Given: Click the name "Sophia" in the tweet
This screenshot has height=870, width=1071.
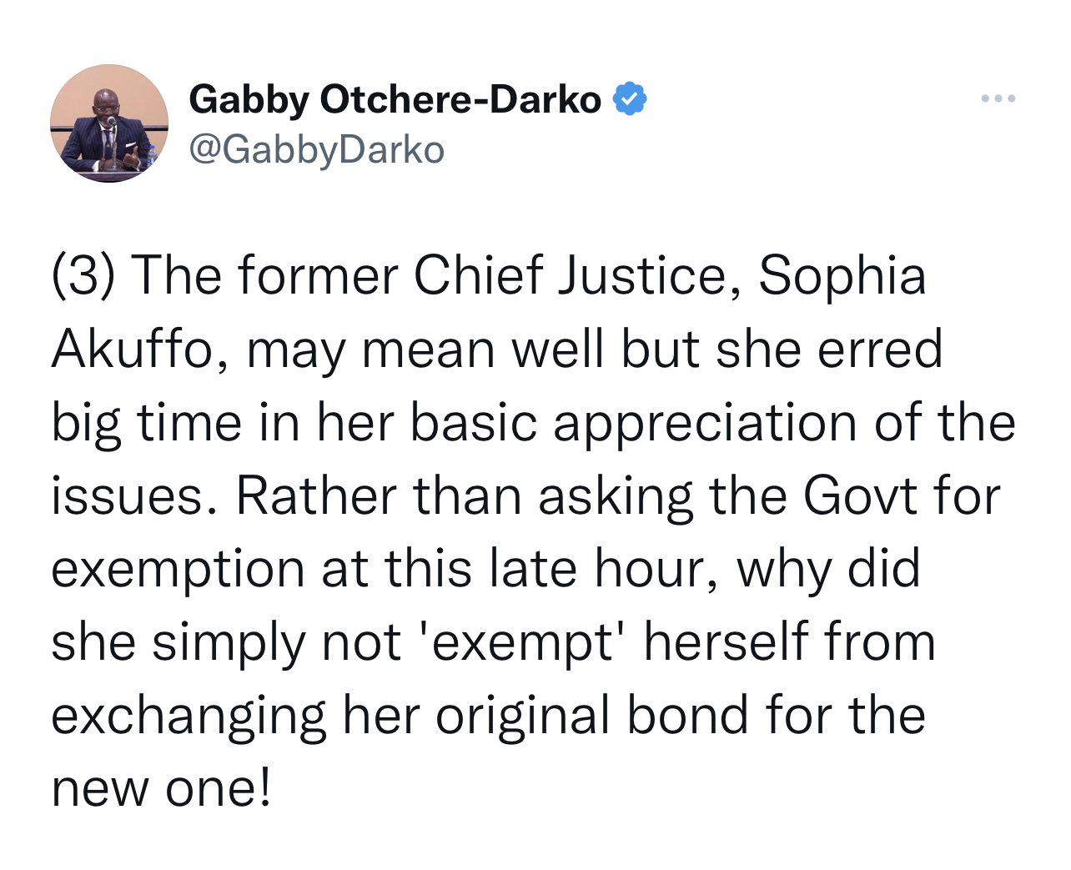Looking at the screenshot, I should [842, 276].
